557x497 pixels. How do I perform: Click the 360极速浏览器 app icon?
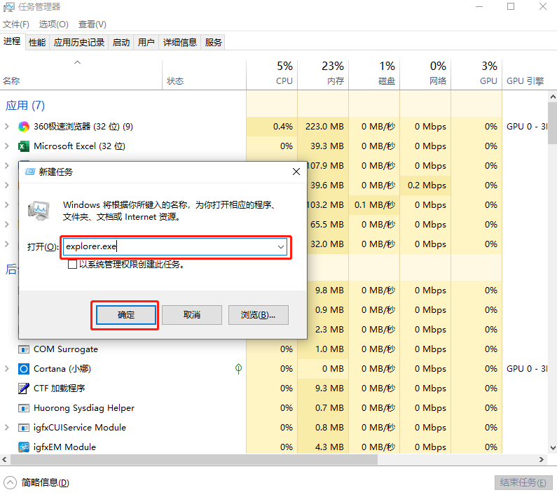coord(23,127)
